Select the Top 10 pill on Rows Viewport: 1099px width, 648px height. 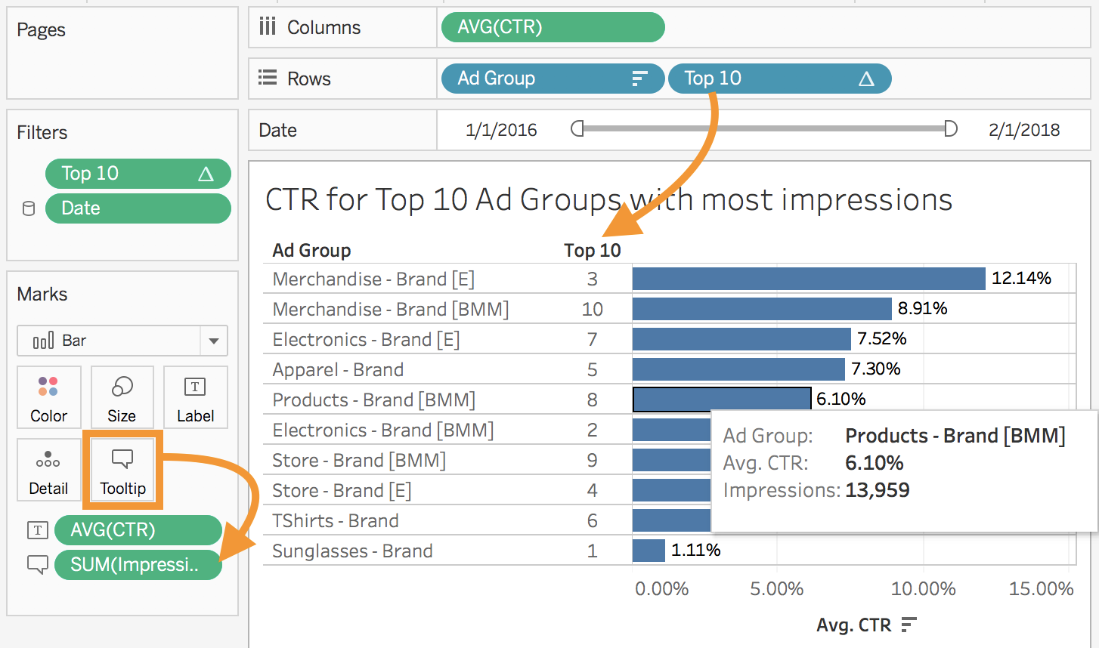(780, 79)
